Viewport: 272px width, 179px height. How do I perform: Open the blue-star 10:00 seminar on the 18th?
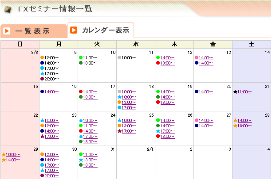tap(129, 97)
